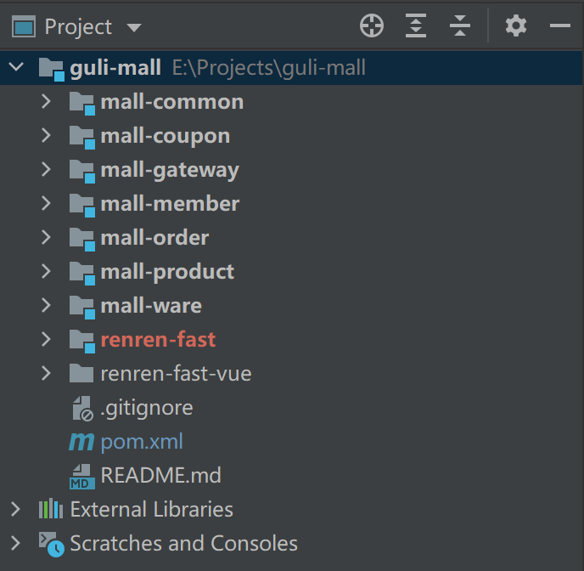Open the Project panel settings gear
Image resolution: width=584 pixels, height=571 pixels.
(516, 26)
